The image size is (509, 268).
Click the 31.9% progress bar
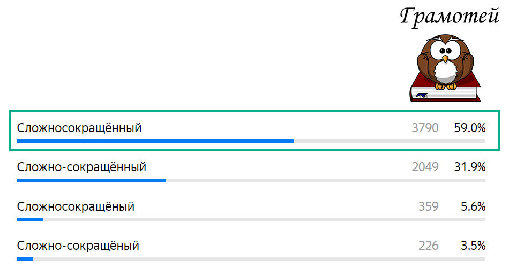point(251,180)
